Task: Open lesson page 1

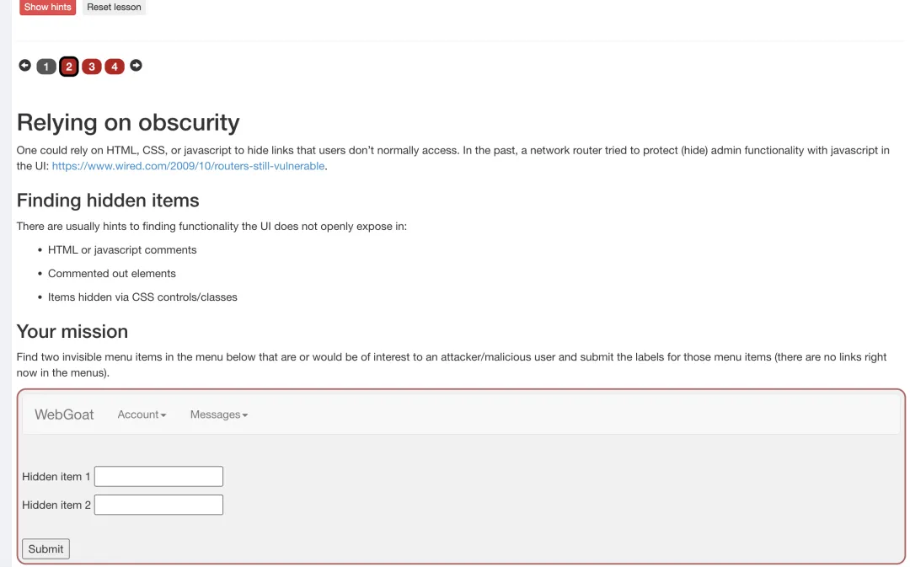Action: pos(46,67)
